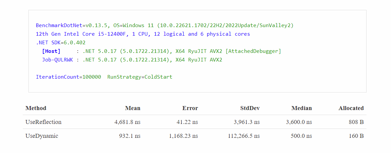Click the Allocated column header
Image resolution: width=391 pixels, height=153 pixels.
[x=351, y=108]
